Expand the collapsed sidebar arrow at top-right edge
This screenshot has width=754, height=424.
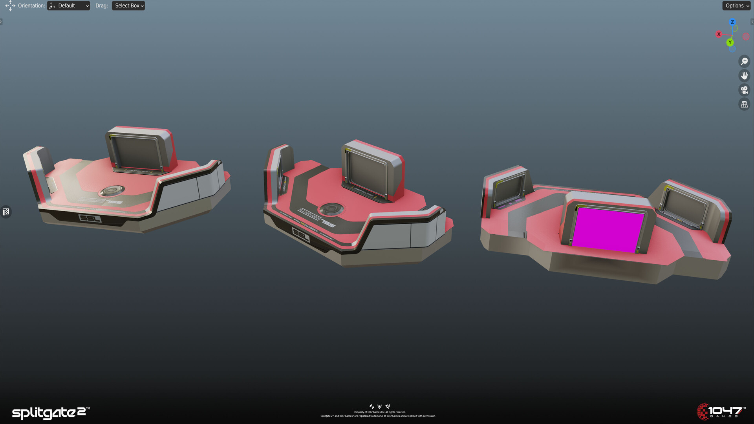[753, 22]
